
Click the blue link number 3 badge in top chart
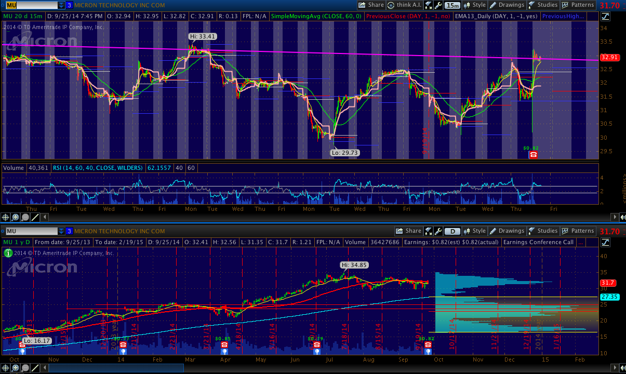[69, 5]
